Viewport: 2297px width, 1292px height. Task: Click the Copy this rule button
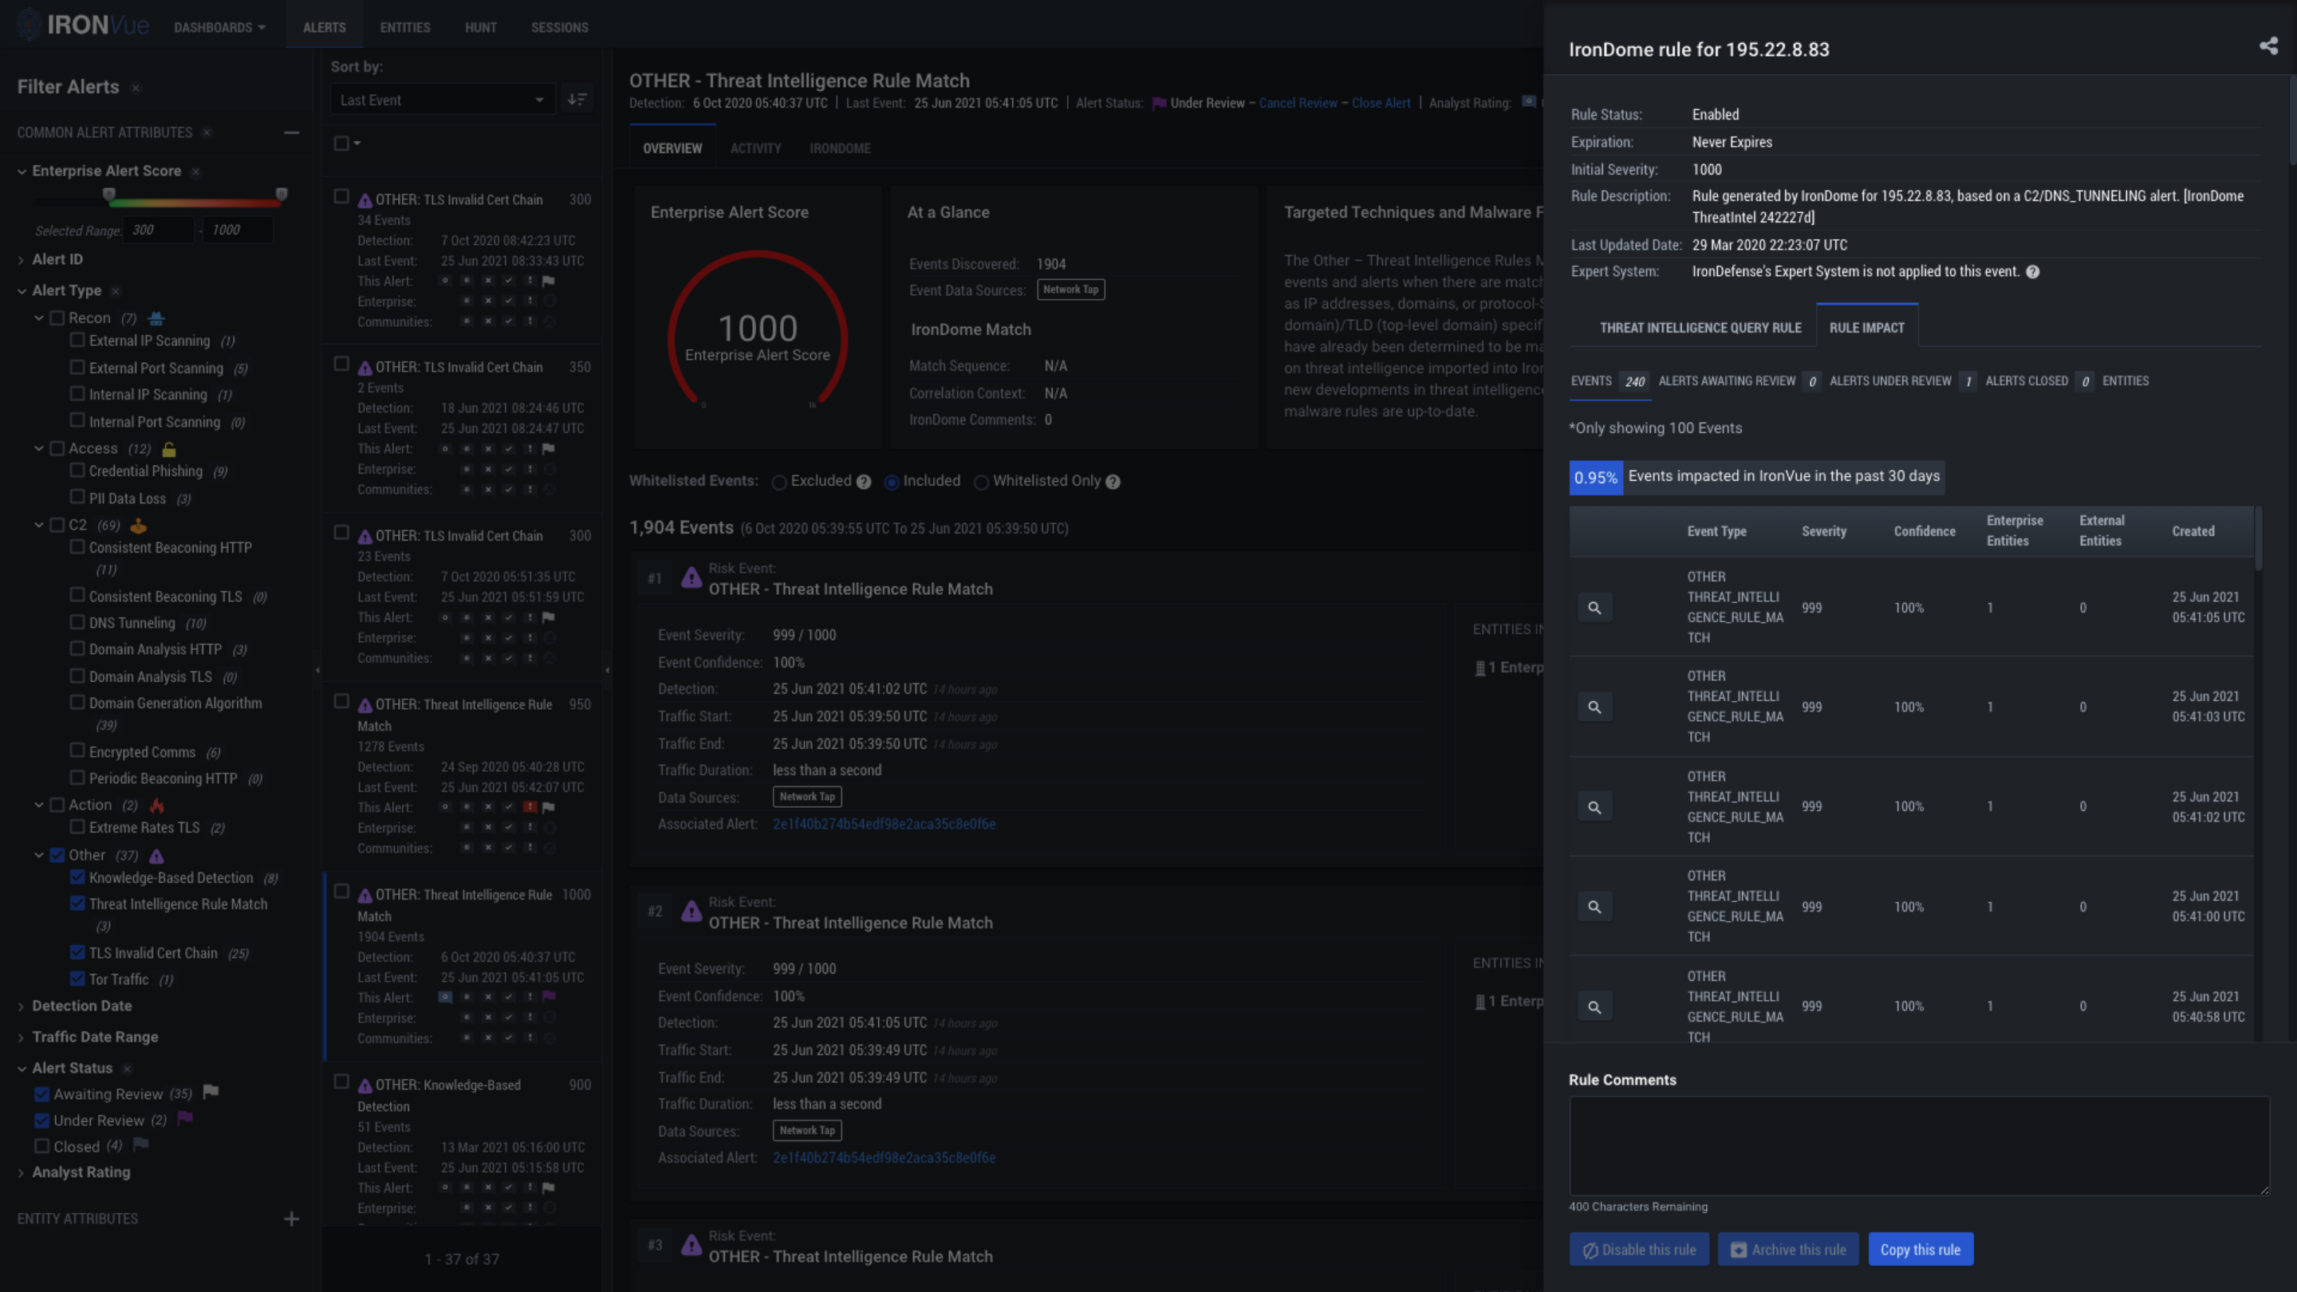(1920, 1249)
